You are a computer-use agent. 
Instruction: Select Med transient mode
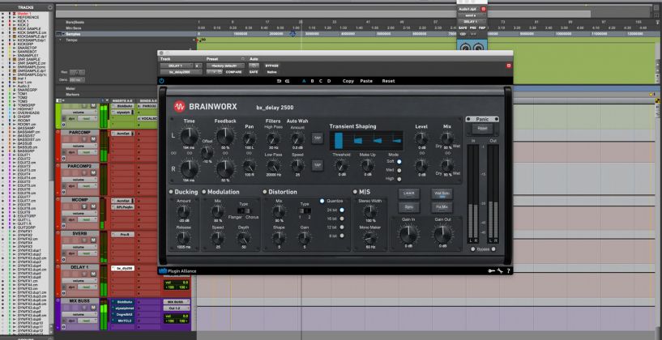[399, 171]
